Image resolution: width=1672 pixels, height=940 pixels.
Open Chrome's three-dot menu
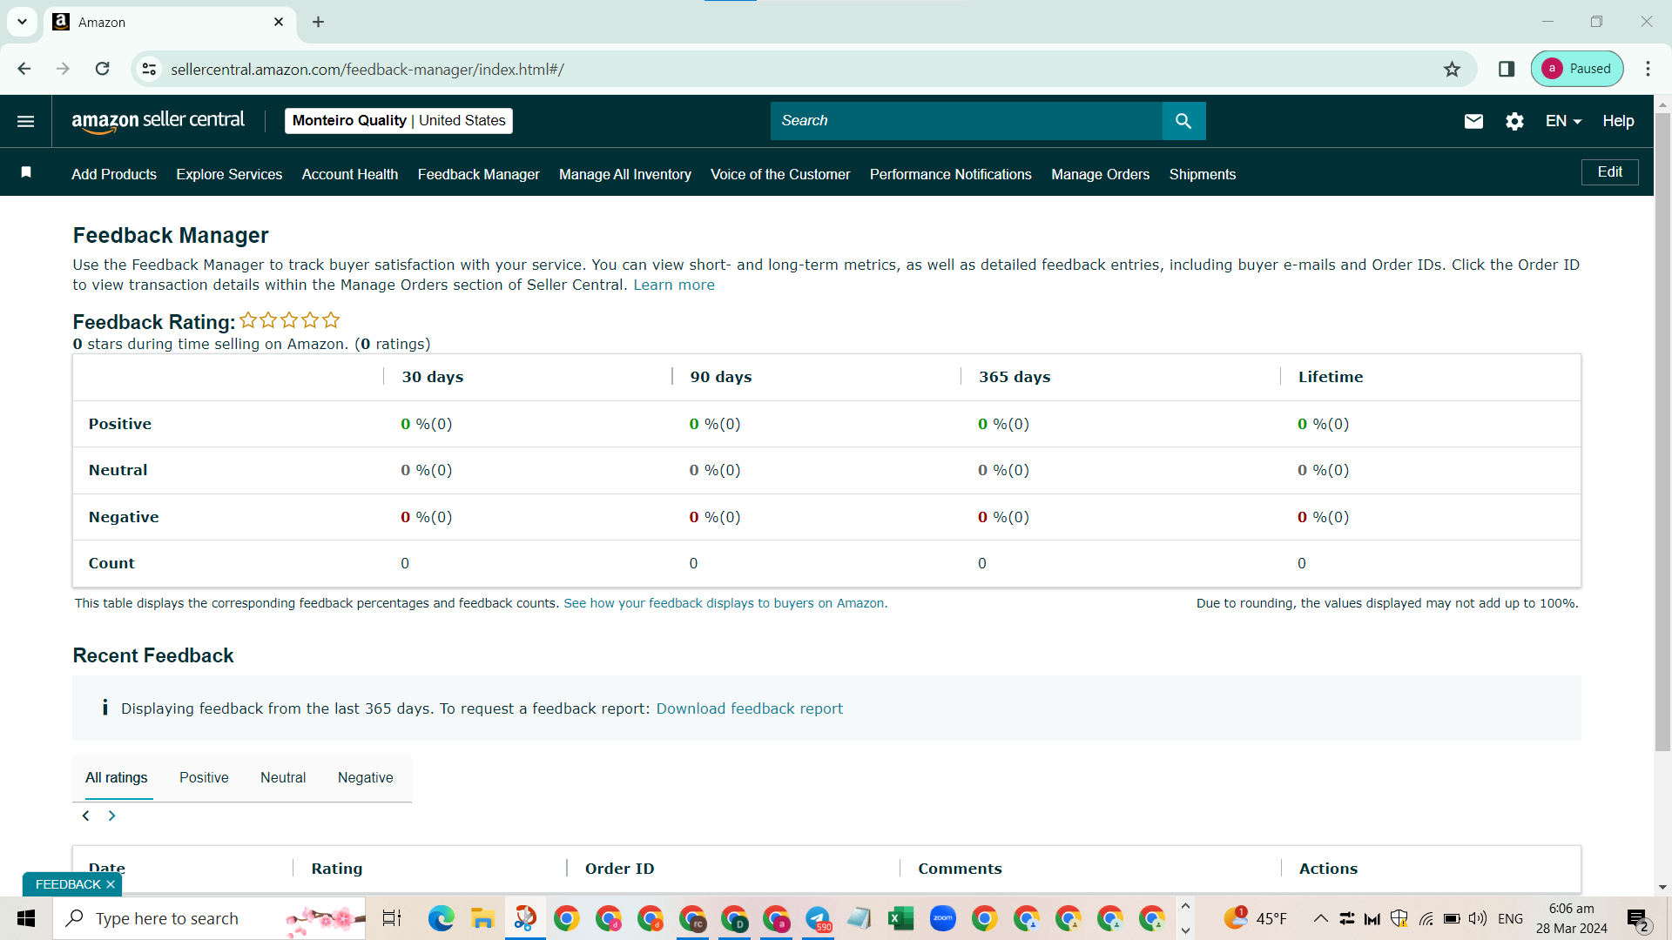tap(1648, 69)
